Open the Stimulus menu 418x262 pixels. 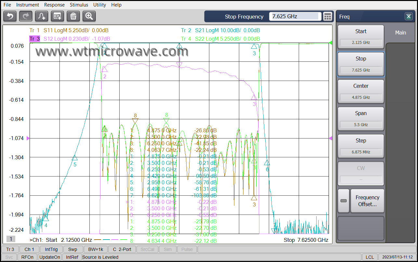(79, 5)
